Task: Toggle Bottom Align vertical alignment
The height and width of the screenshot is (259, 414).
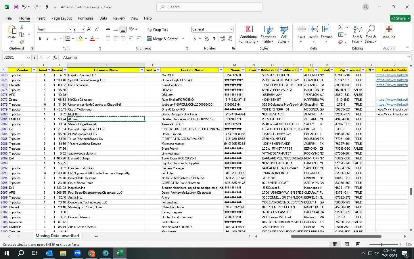Action: click(x=123, y=29)
